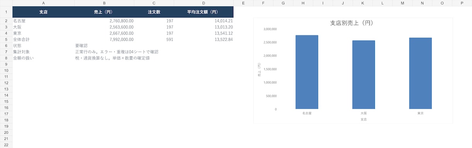Select row 16 header
The width and height of the screenshot is (472, 148).
coord(6,107)
